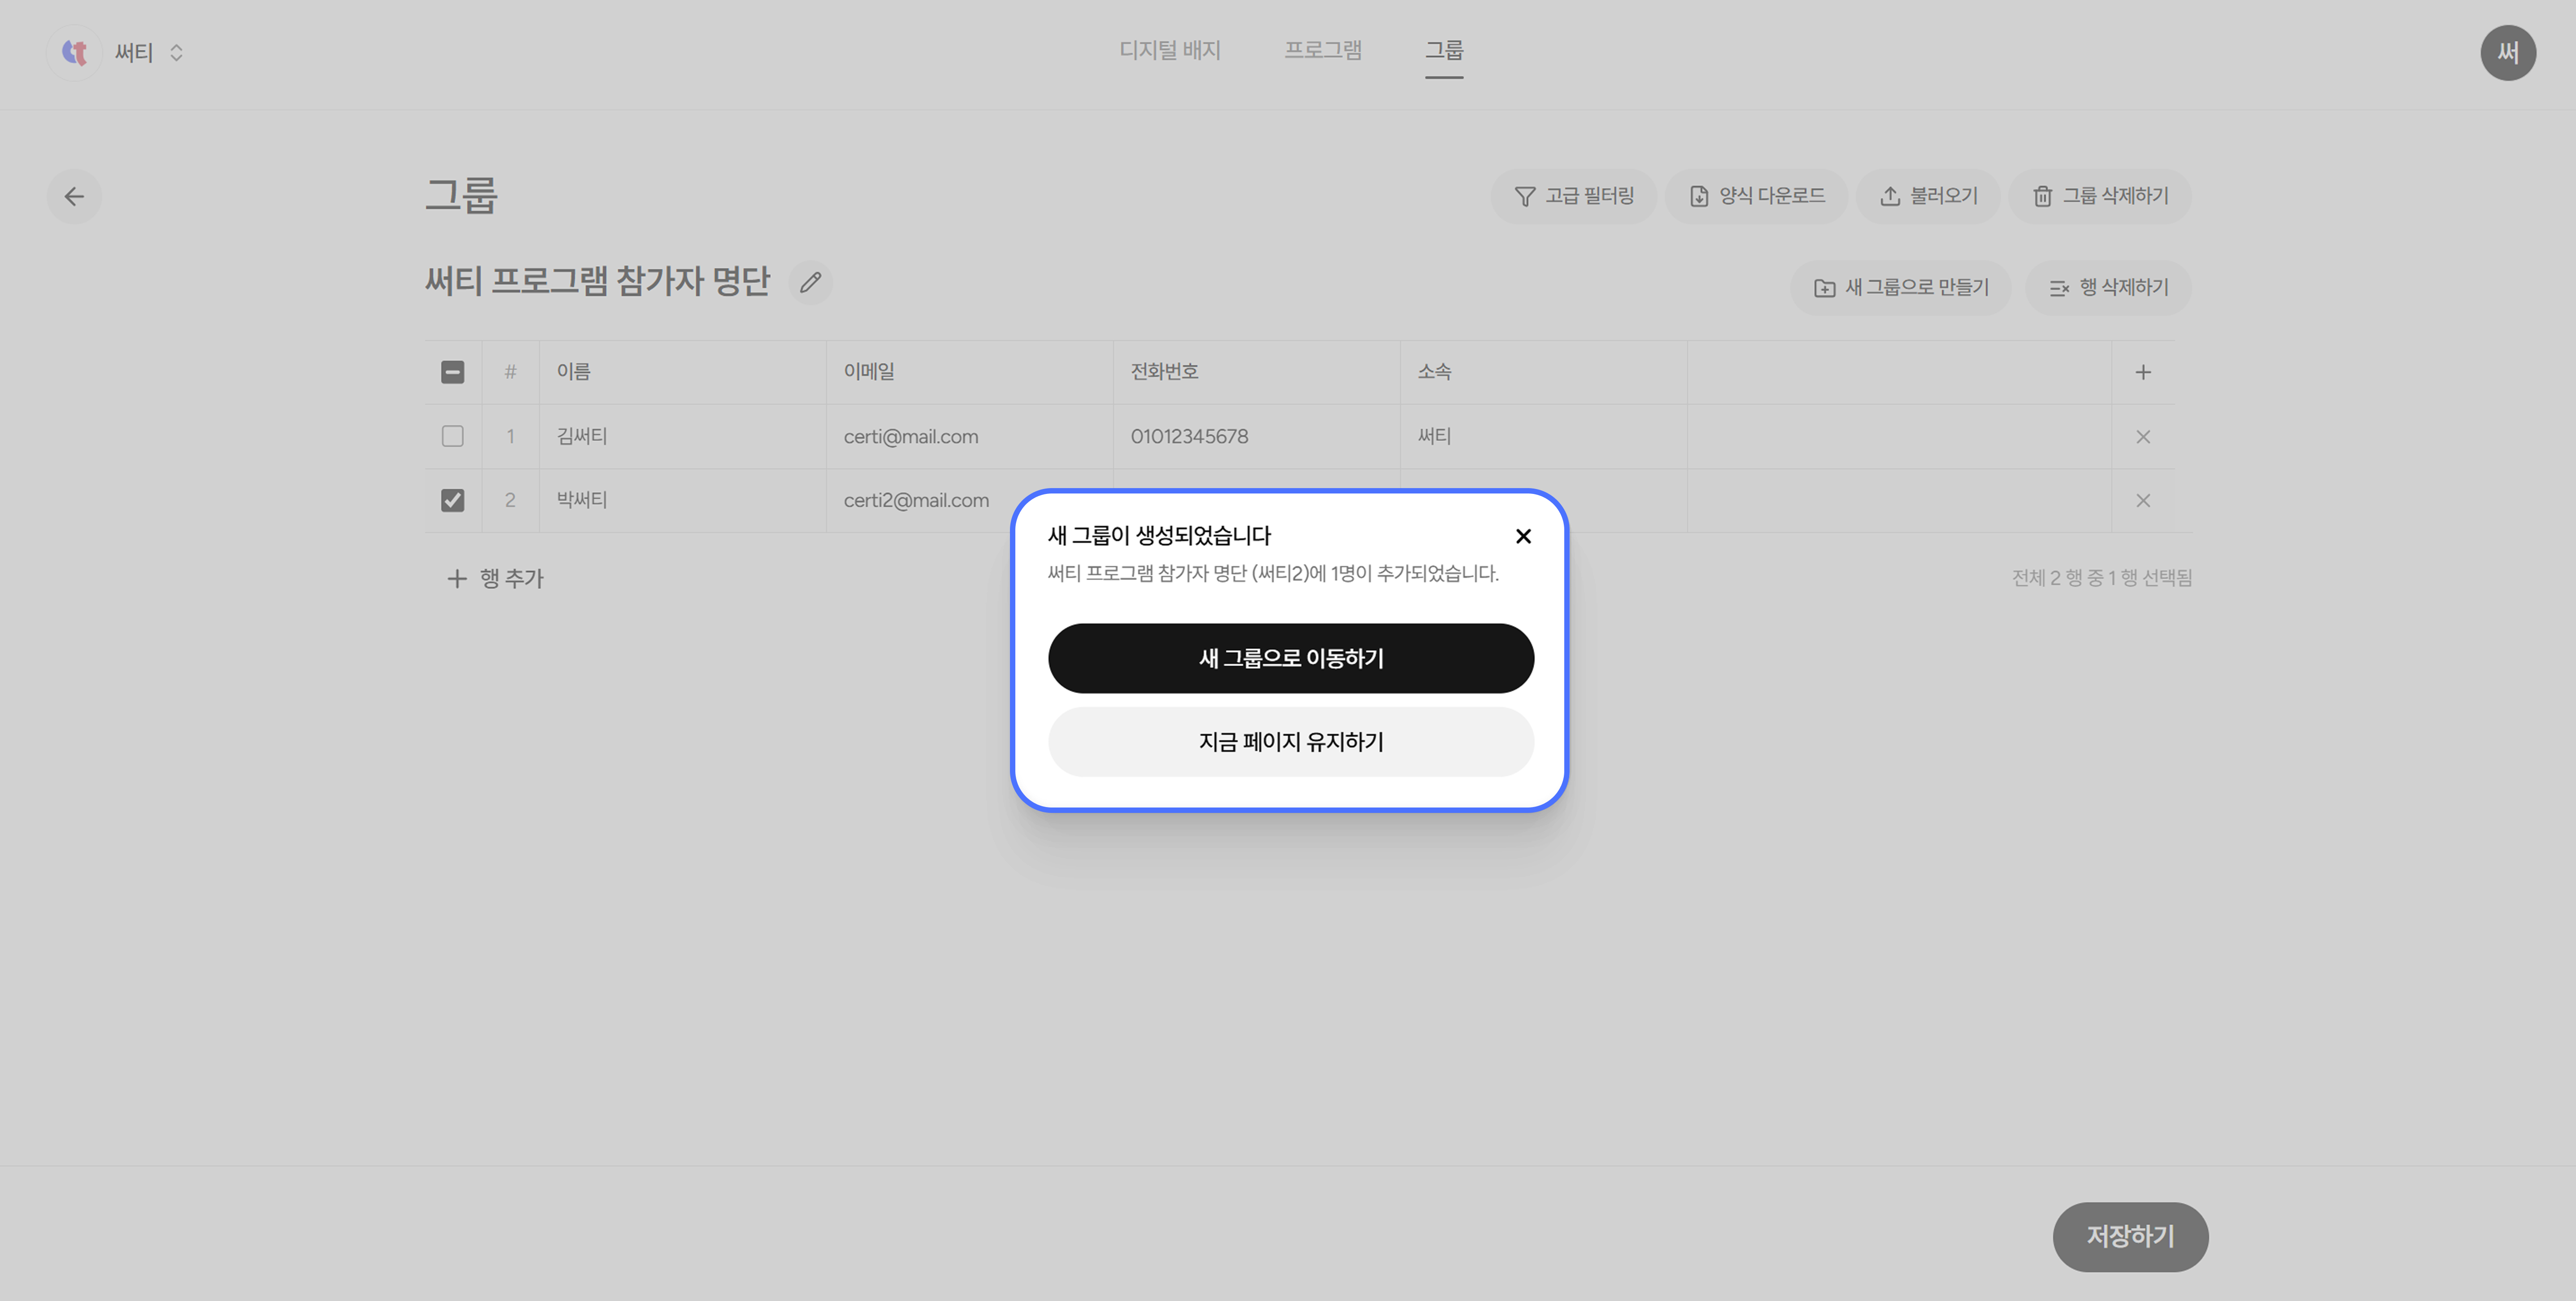Select the 써티 affiliation cell in row 1

[1543, 436]
